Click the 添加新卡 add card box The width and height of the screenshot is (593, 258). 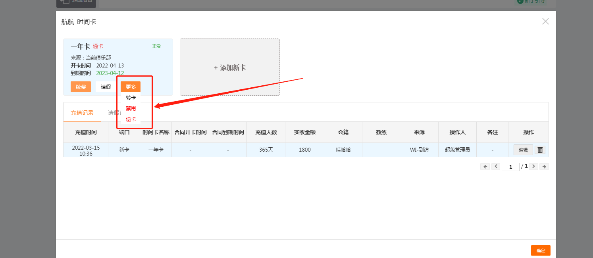point(229,67)
